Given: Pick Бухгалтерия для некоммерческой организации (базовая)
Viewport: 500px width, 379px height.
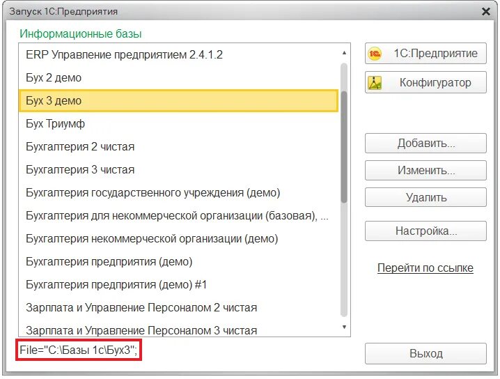Looking at the screenshot, I should tap(178, 215).
